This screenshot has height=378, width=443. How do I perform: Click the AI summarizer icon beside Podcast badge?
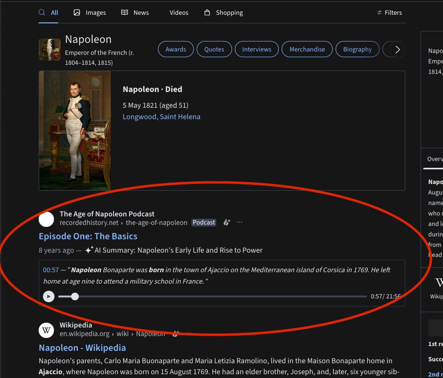tap(227, 222)
